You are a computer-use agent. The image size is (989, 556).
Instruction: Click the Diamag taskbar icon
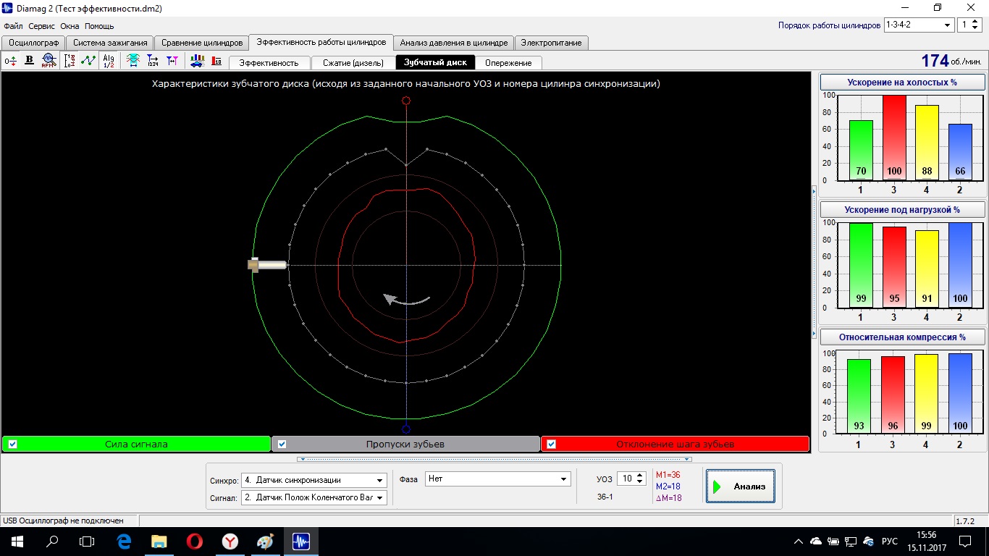pyautogui.click(x=300, y=542)
